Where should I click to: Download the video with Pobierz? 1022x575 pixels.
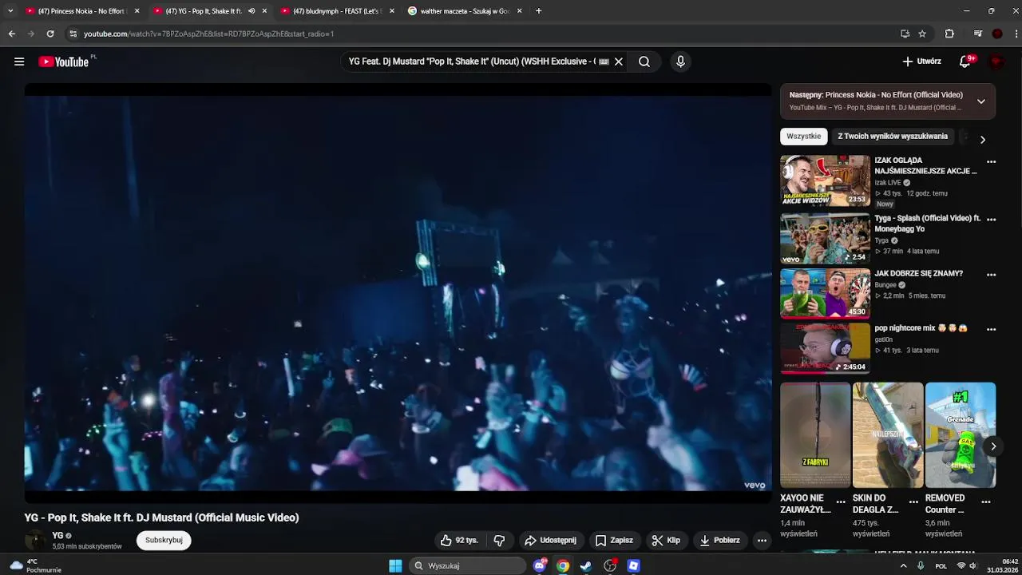719,541
